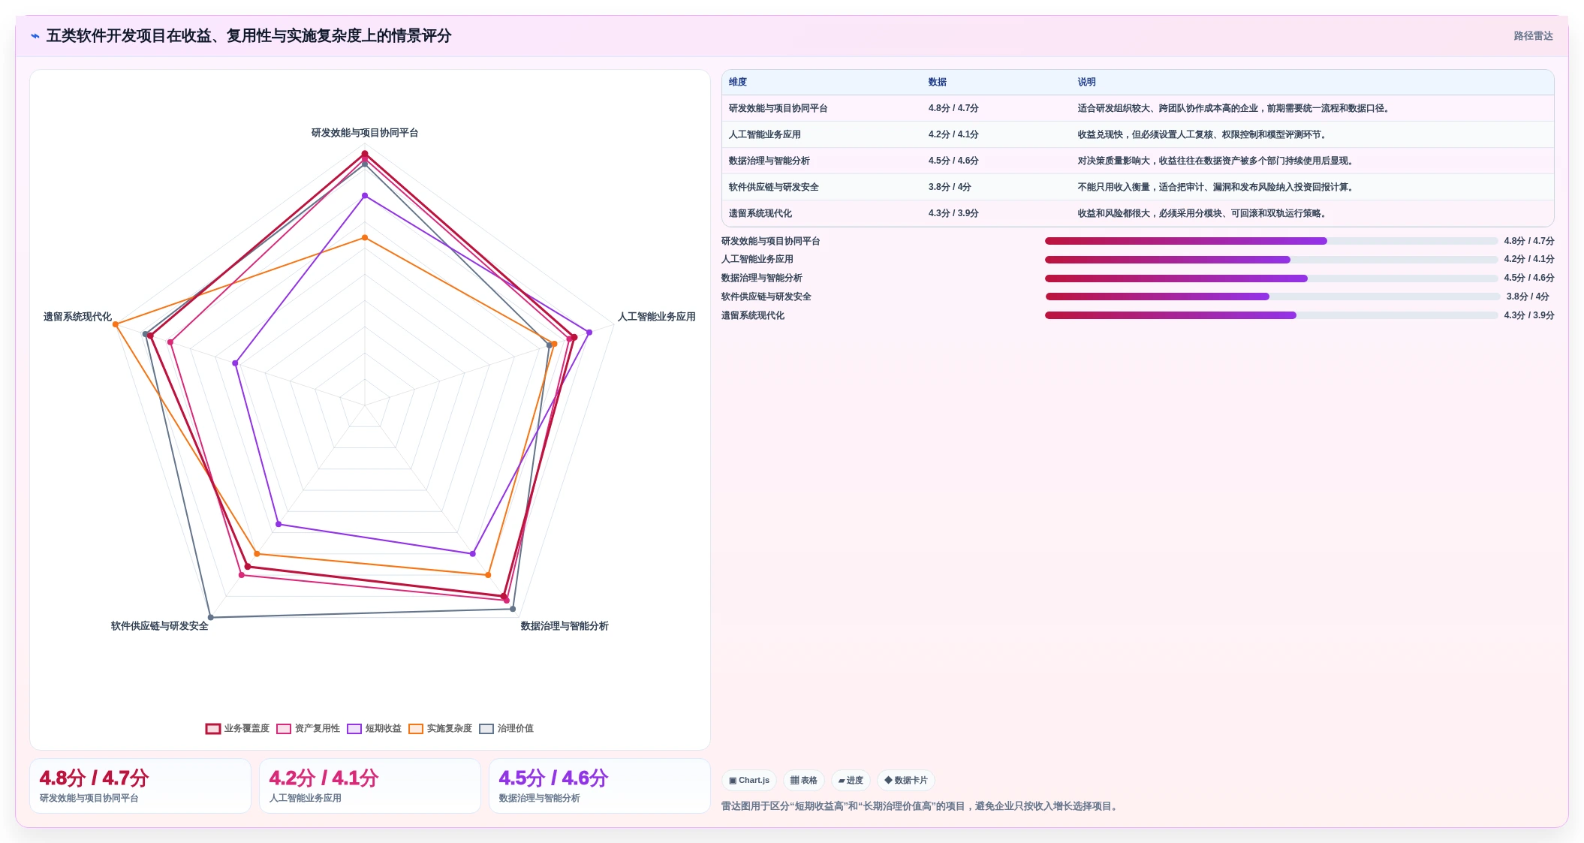Click the 维度 column header
Screen dimensions: 1584x843
tap(738, 82)
